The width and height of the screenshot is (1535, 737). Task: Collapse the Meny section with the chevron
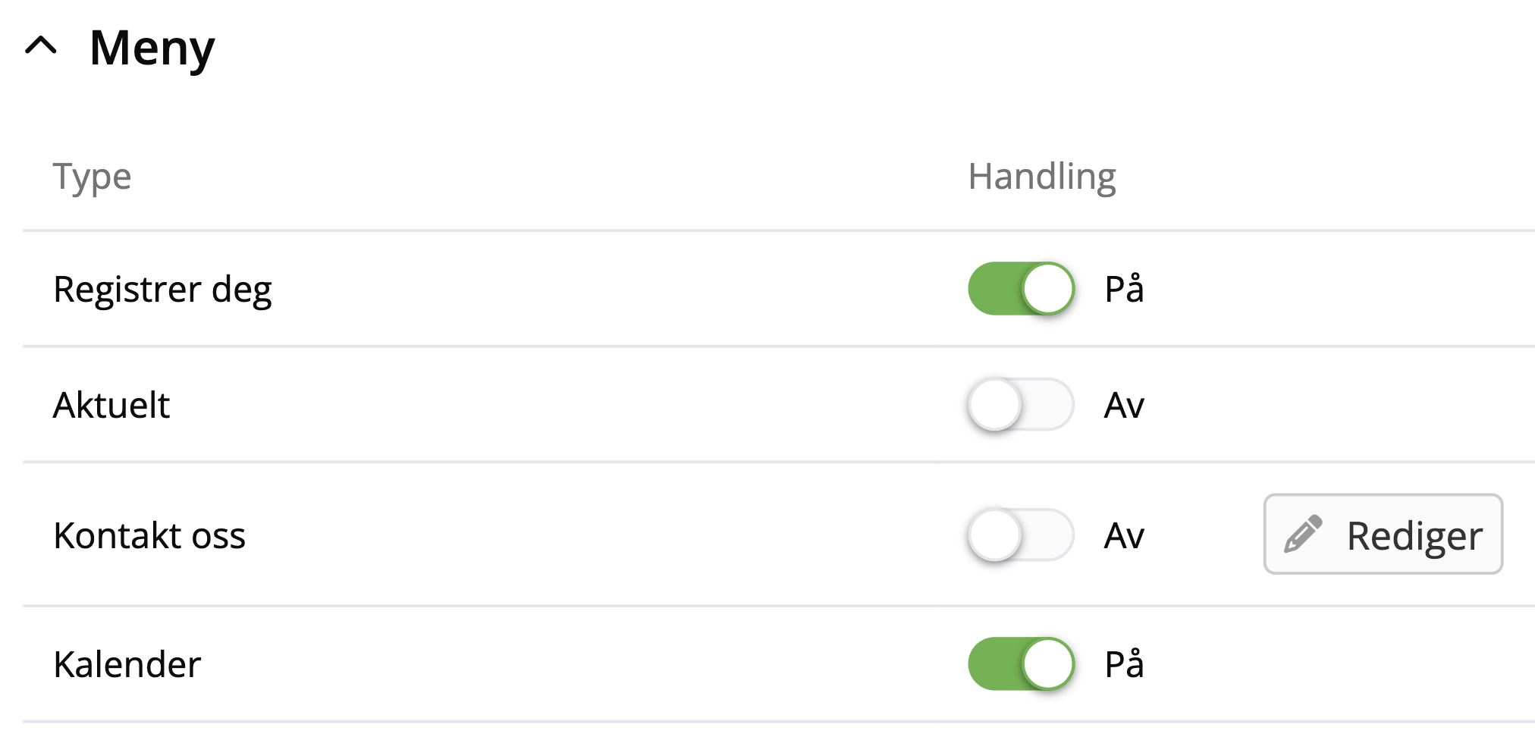pyautogui.click(x=41, y=47)
